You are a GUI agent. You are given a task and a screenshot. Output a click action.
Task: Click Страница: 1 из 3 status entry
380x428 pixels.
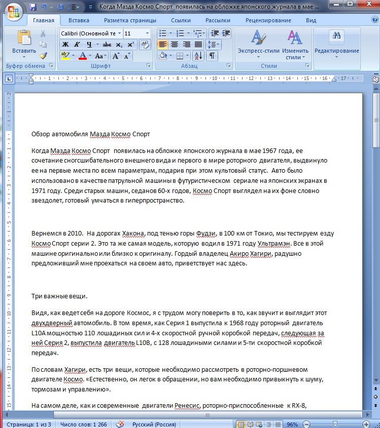click(x=29, y=424)
